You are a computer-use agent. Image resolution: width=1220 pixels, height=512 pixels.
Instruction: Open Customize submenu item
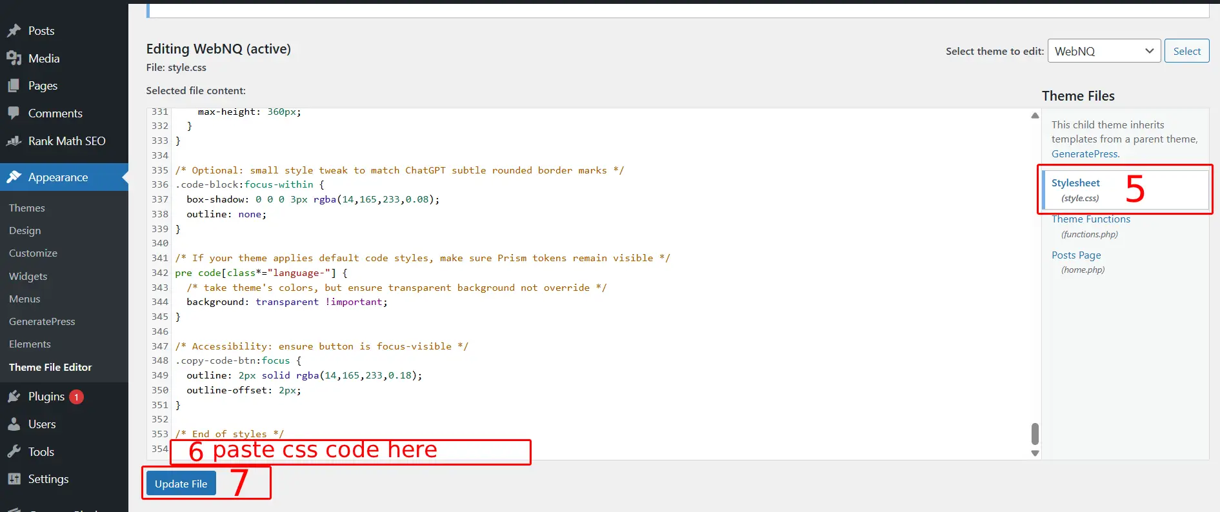click(33, 253)
